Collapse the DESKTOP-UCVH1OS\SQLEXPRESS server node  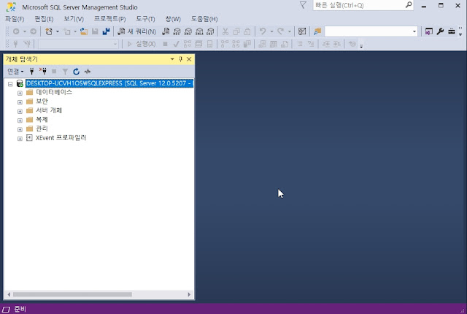[10, 84]
